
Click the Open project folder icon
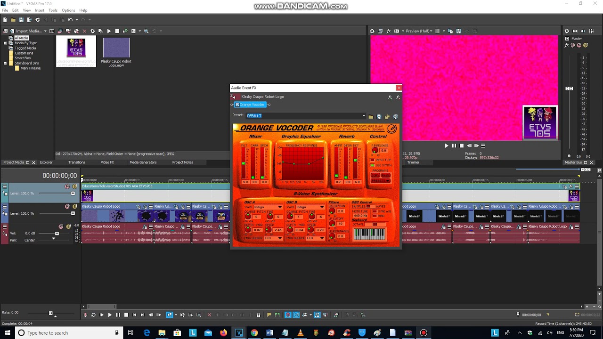pyautogui.click(x=13, y=20)
